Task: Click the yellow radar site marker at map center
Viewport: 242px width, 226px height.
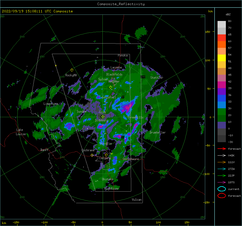Action: [x=103, y=117]
